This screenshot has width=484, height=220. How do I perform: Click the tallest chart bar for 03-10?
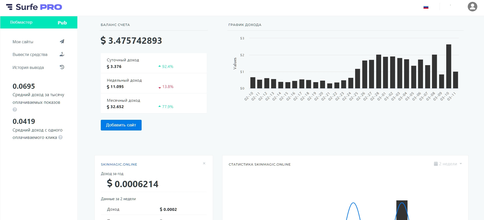tap(449, 66)
